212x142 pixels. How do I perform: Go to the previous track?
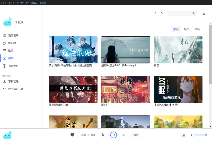point(103,135)
